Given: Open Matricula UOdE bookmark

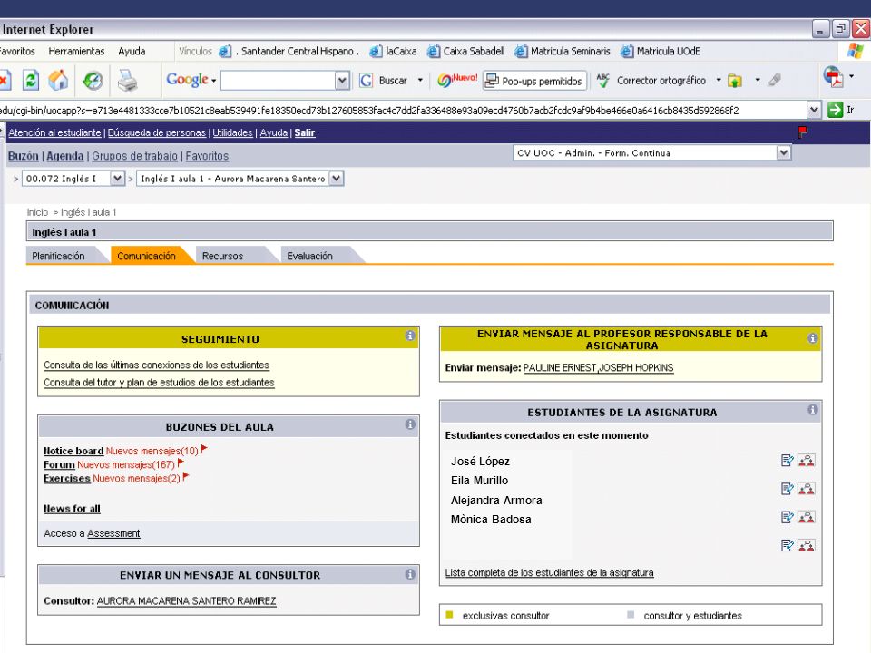Looking at the screenshot, I should coord(661,51).
